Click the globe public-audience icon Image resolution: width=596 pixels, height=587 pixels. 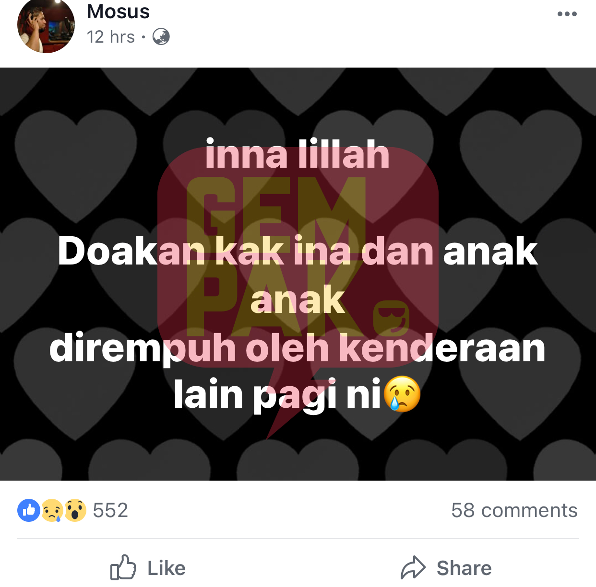[x=161, y=37]
